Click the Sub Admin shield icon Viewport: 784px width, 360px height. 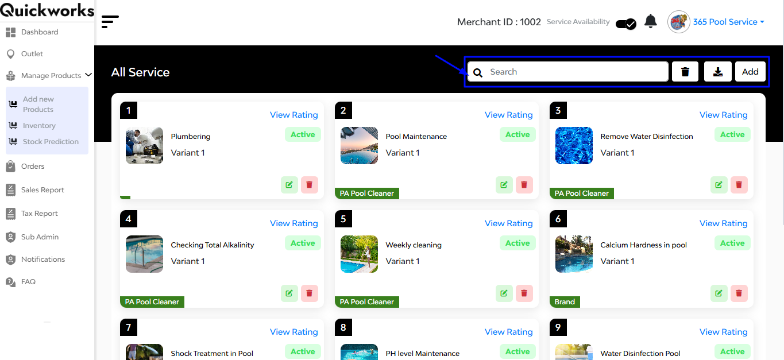click(x=10, y=237)
